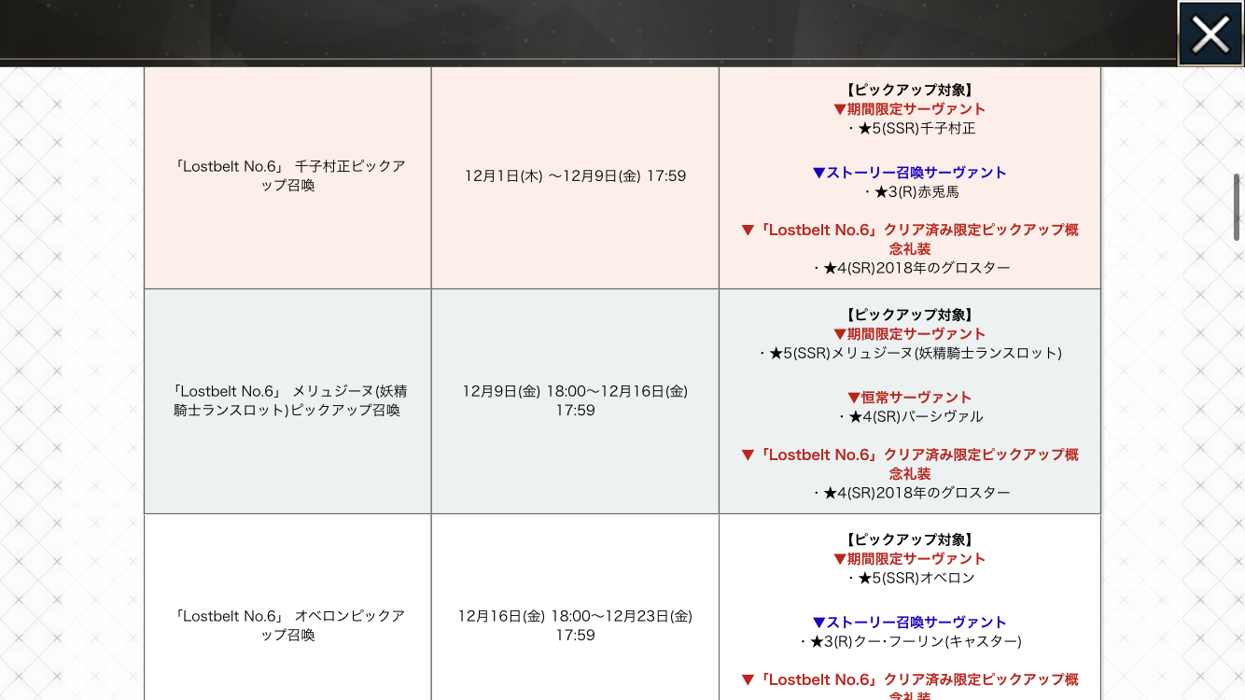The width and height of the screenshot is (1245, 700).
Task: Click the ★3(R)赤兎馬 servant entry
Action: pos(910,192)
